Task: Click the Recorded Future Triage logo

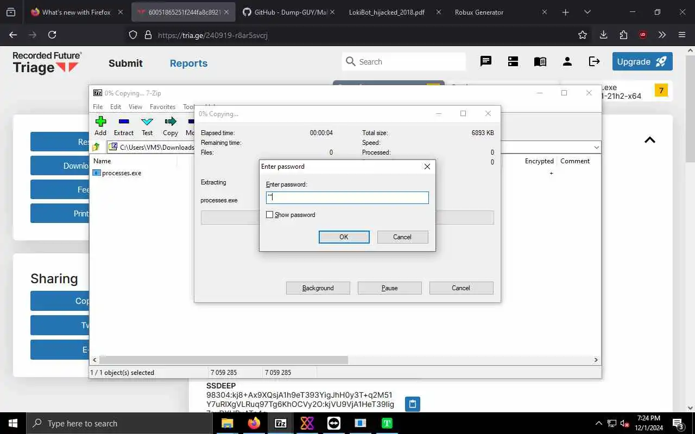Action: 47,62
